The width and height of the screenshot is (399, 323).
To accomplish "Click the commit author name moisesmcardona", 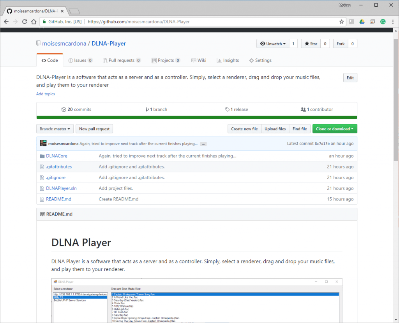I will tap(64, 144).
